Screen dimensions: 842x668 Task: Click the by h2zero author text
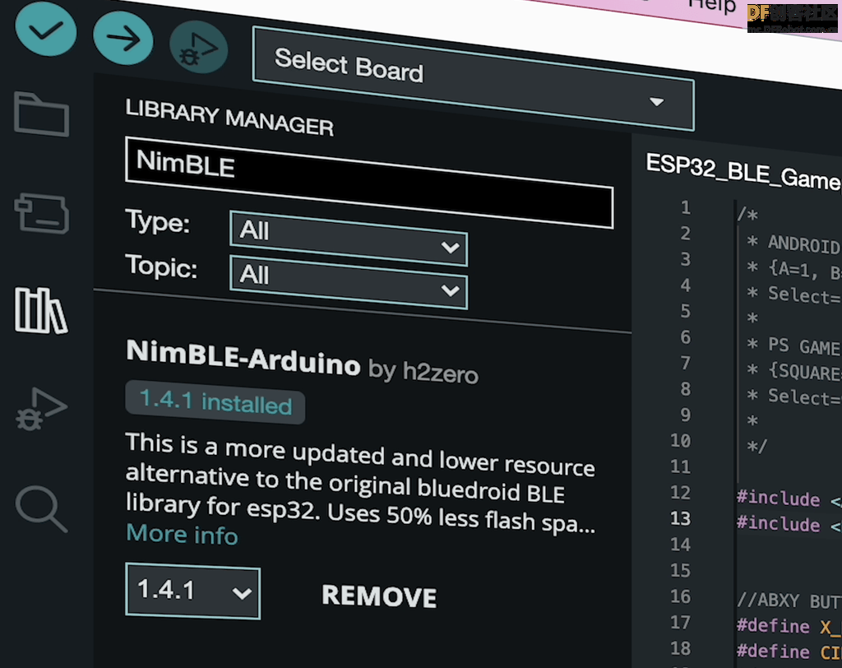pos(423,371)
